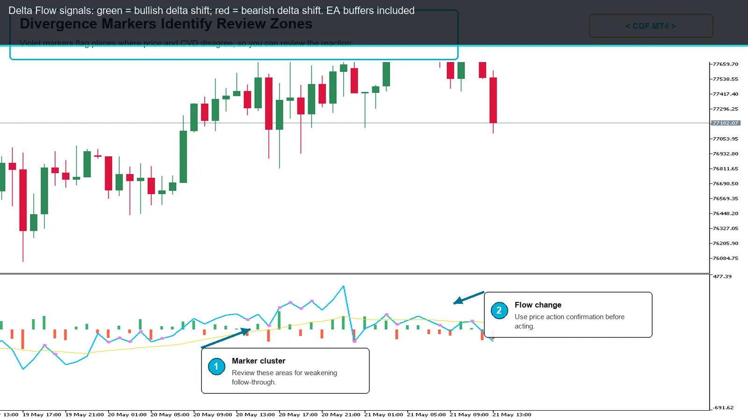This screenshot has width=748, height=420.
Task: Click the '21 May 01:00' time label
Action: tap(384, 414)
